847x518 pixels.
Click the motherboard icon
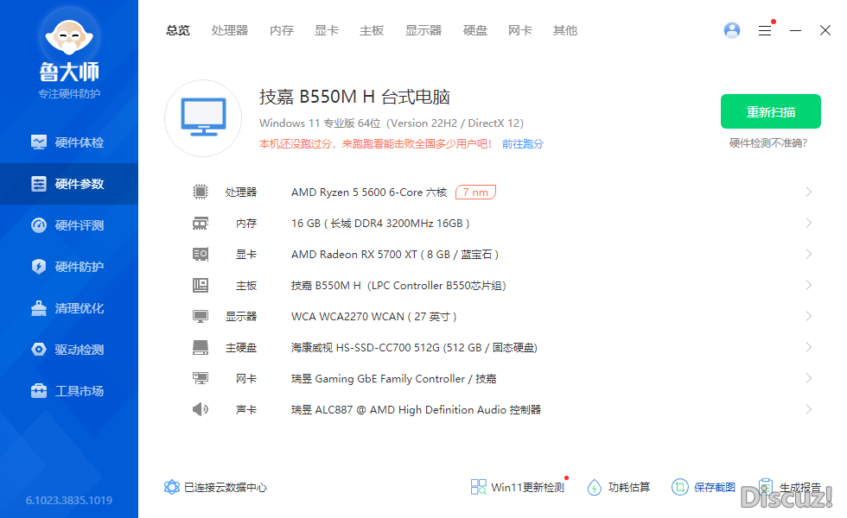click(201, 285)
